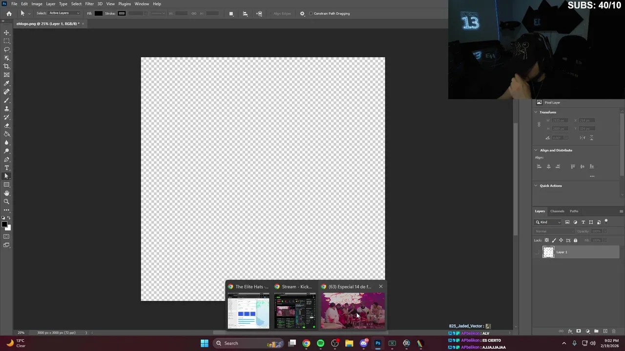Delete layer with trash icon
Viewport: 625px width, 351px height.
[614, 331]
